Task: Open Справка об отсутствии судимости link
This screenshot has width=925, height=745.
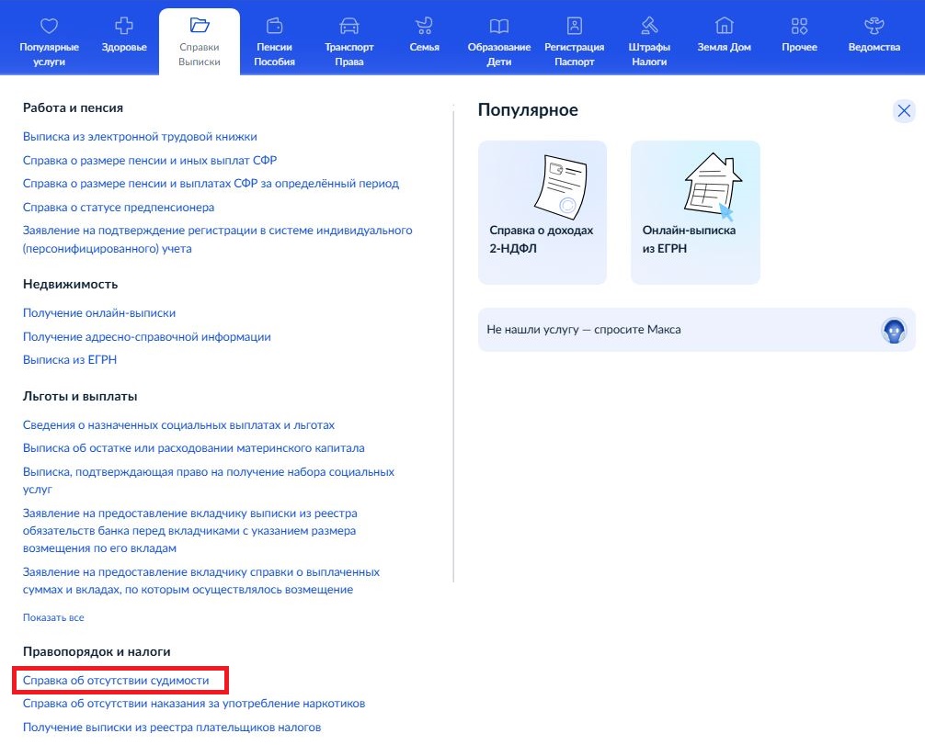Action: 116,681
